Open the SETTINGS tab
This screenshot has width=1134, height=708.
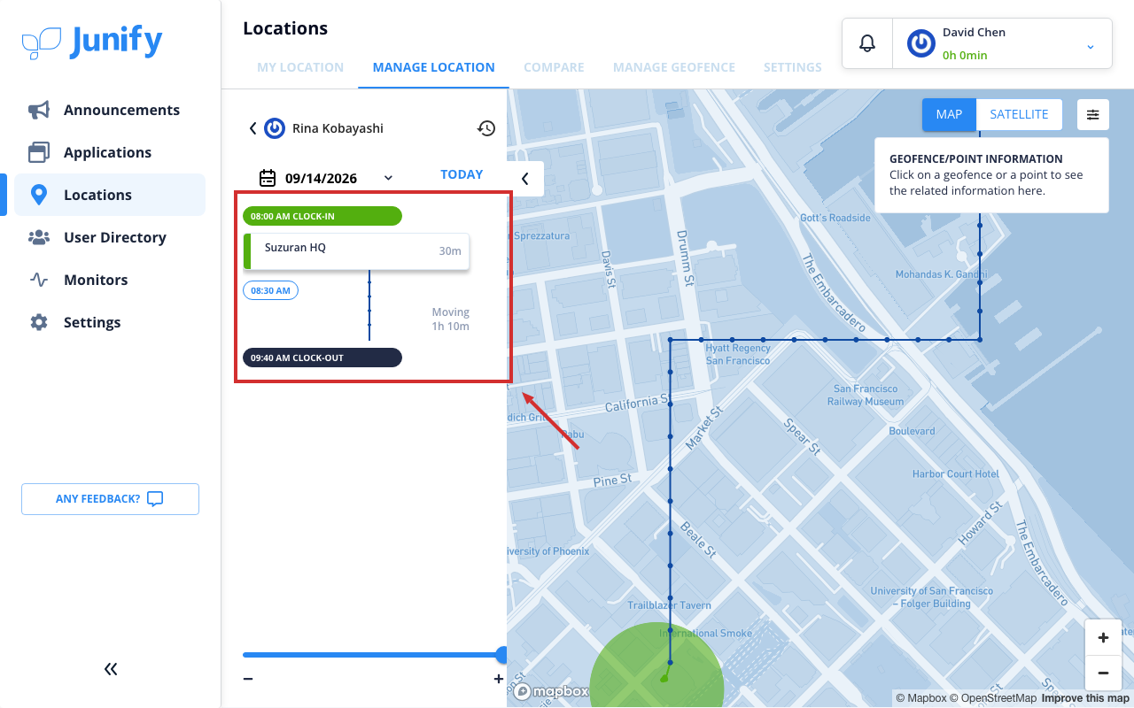tap(793, 67)
